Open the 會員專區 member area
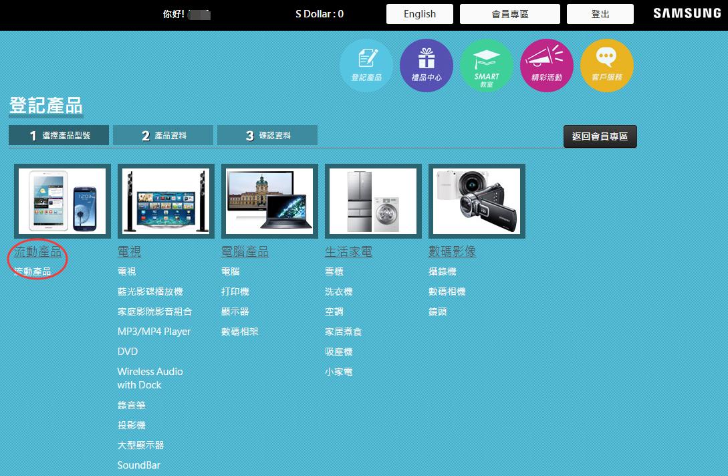This screenshot has height=476, width=728. coord(509,13)
